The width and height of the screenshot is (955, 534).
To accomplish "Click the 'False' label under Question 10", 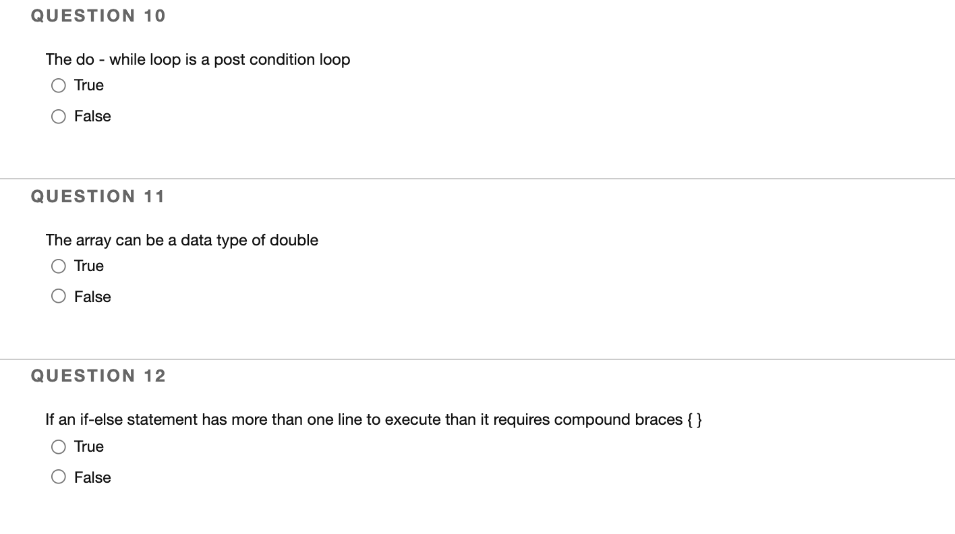I will 92,116.
